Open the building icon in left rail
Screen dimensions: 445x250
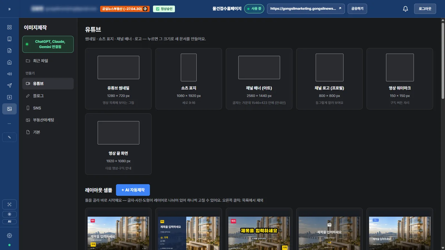coord(9,39)
